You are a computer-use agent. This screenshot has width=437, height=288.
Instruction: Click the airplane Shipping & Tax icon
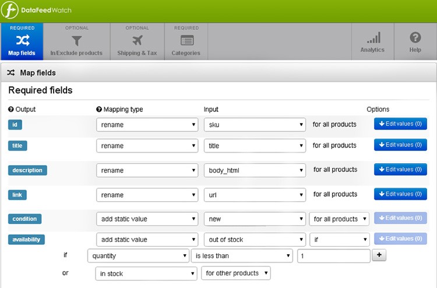tap(137, 40)
